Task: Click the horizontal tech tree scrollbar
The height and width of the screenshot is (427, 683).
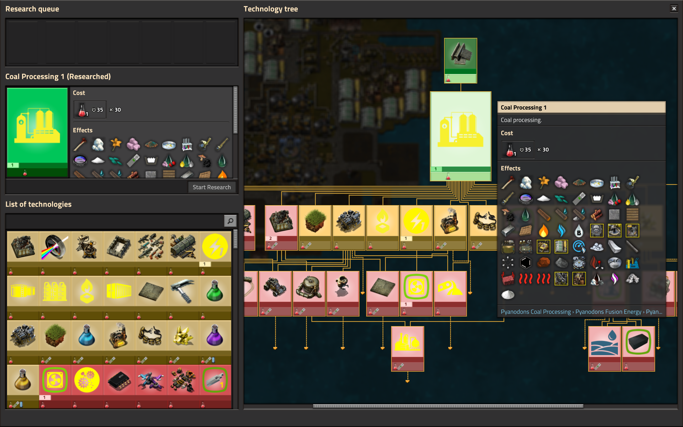Action: (448, 406)
